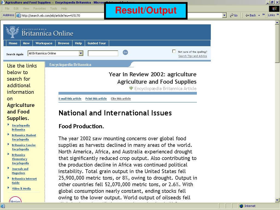
Task: Click the Back button
Action: point(251,15)
